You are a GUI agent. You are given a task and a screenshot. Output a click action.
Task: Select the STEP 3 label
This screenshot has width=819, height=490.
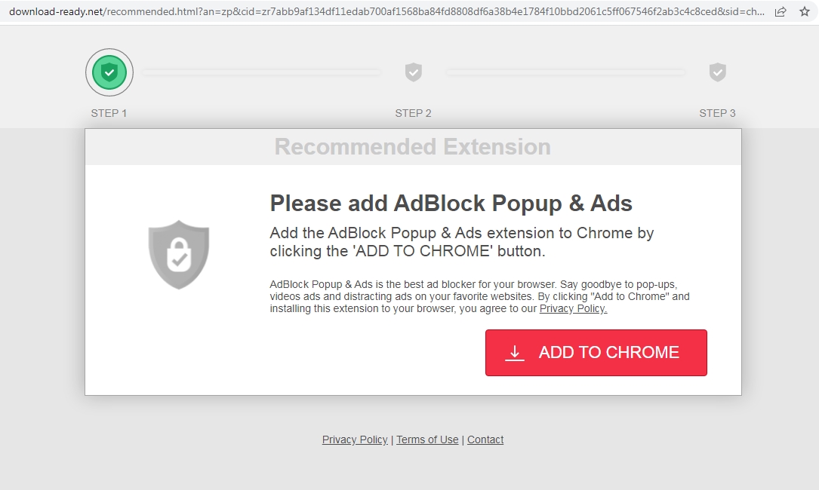click(x=717, y=113)
